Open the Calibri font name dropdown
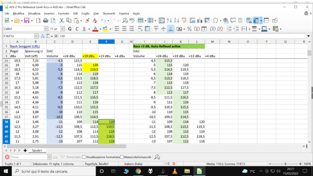313x176 pixels. point(46,29)
